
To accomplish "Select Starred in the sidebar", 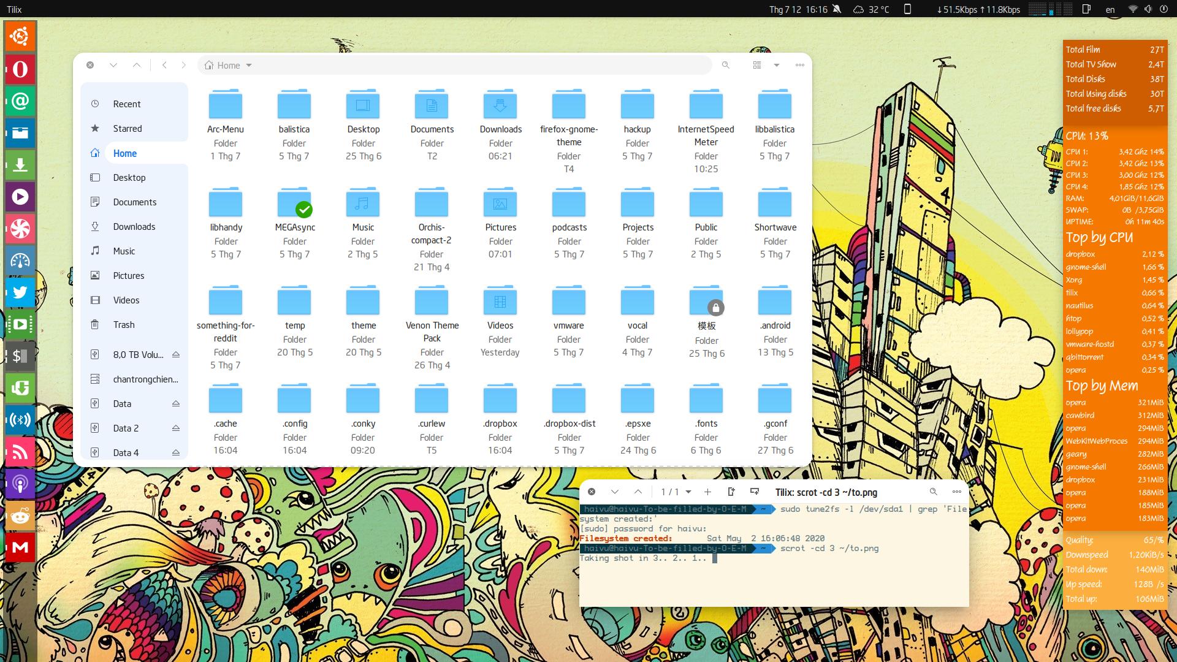I will pyautogui.click(x=134, y=129).
